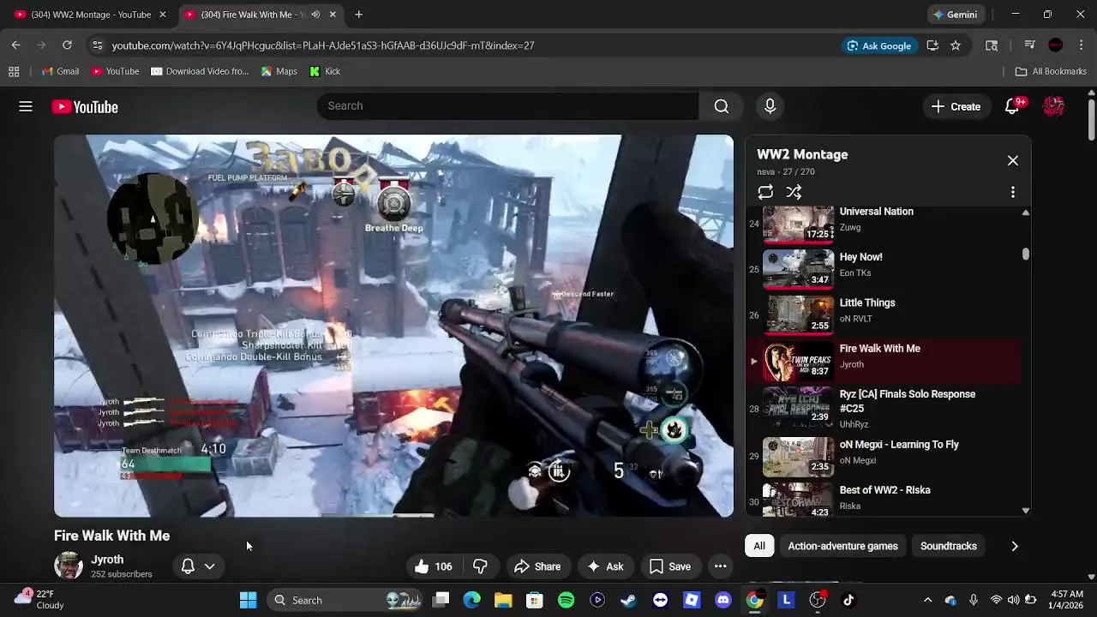Toggle shuffle playlist
Viewport: 1097px width, 617px height.
pos(794,192)
